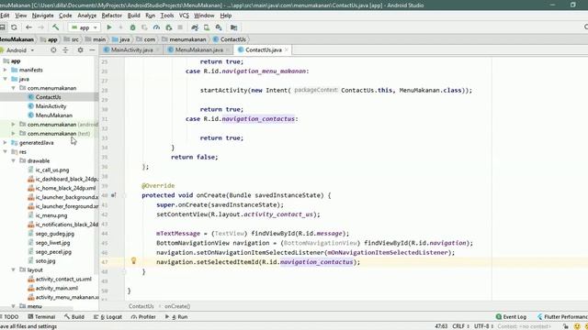Expand the generatedJava folder
This screenshot has width=588, height=330.
coord(6,143)
